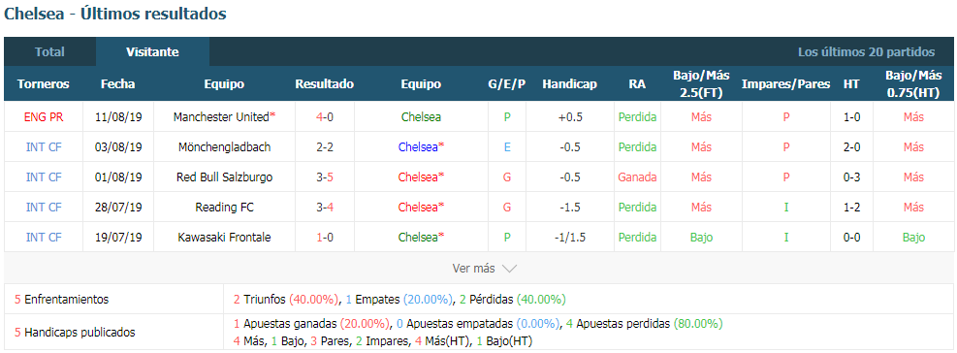
Task: Click Chelsea in the 28/07/19 row
Action: coord(421,207)
